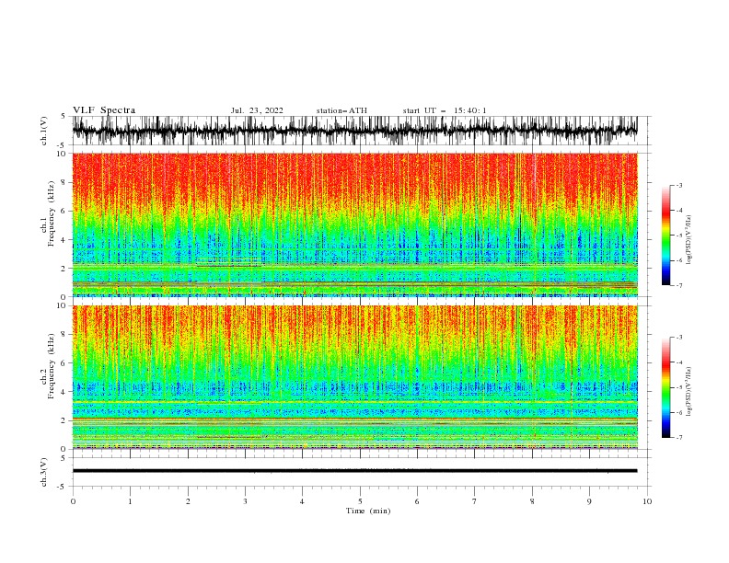Click the time axis tick label "9"

[589, 501]
